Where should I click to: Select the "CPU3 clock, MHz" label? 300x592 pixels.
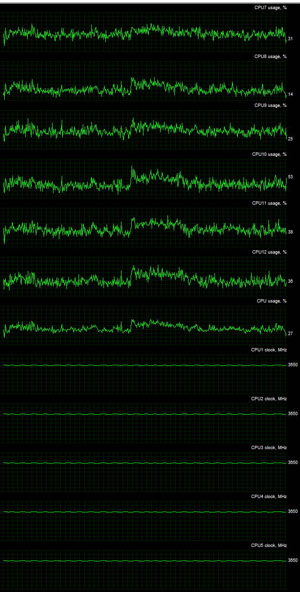click(x=269, y=448)
